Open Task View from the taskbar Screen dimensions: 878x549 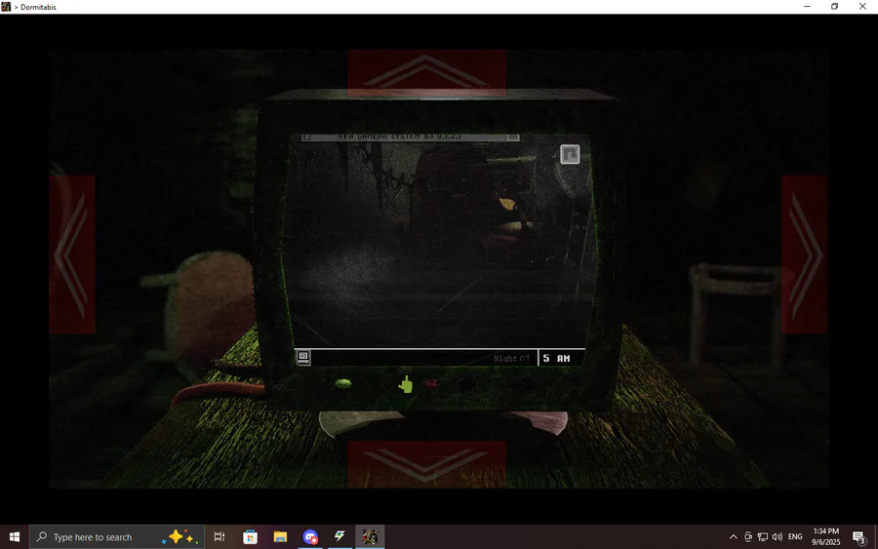click(219, 536)
